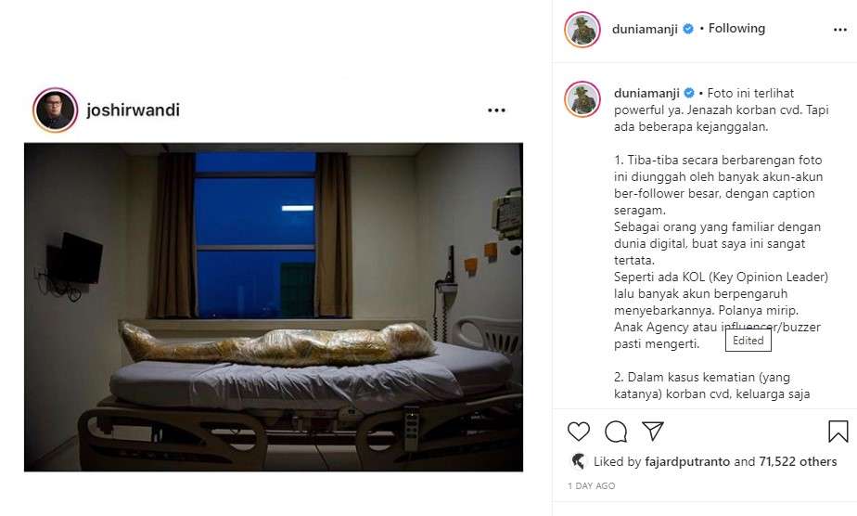Open duniamanji username link in header
The width and height of the screenshot is (857, 516).
(645, 29)
